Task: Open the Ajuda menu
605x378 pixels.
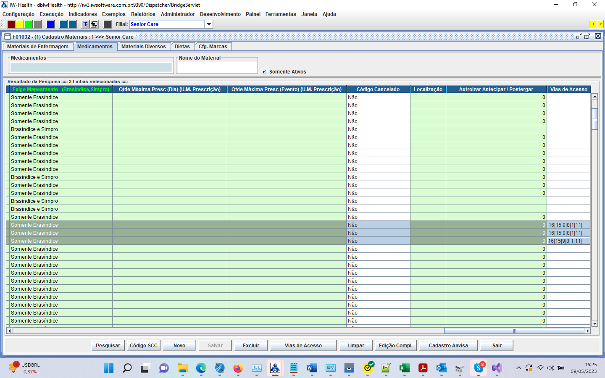Action: click(329, 14)
